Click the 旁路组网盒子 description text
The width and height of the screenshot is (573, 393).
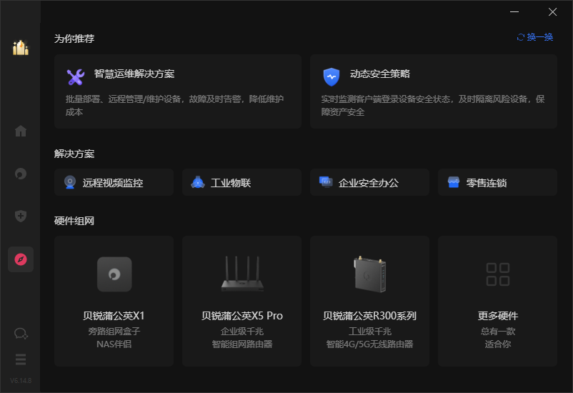114,332
